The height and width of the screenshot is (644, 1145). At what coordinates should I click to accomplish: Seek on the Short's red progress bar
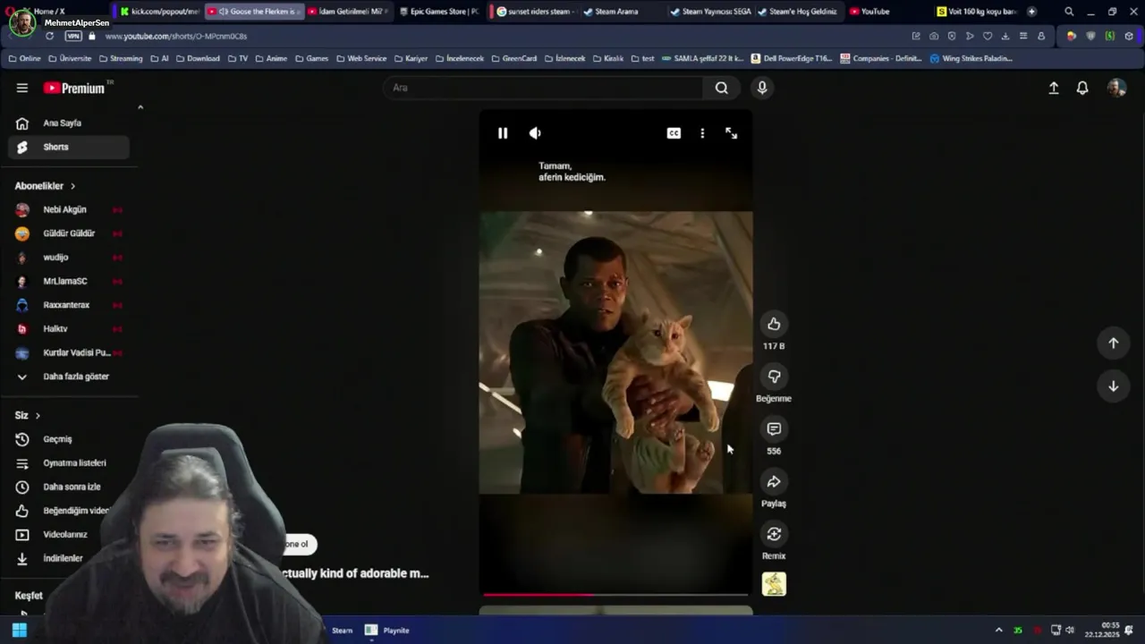click(x=615, y=594)
